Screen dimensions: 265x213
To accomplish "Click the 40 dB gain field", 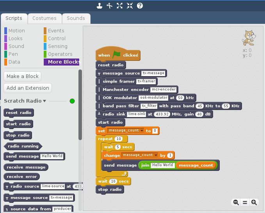I will tap(199, 114).
